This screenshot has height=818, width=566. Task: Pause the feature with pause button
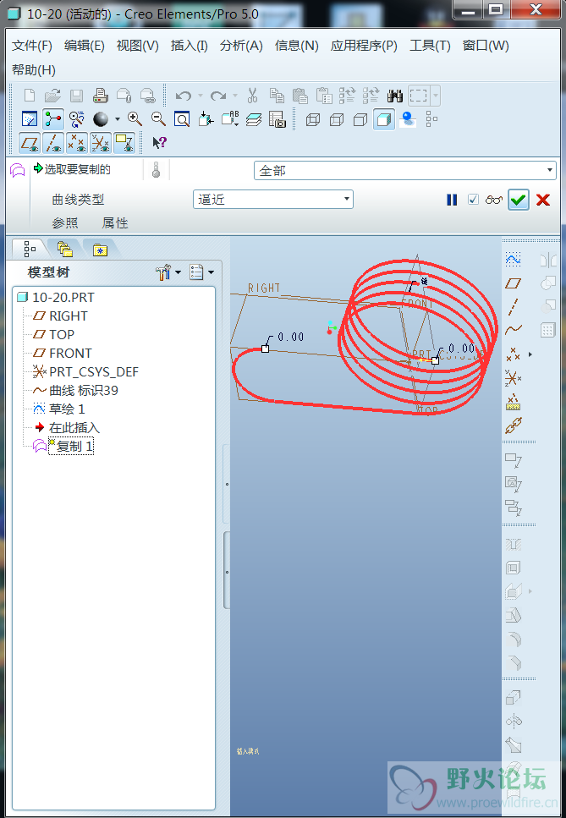click(x=452, y=200)
